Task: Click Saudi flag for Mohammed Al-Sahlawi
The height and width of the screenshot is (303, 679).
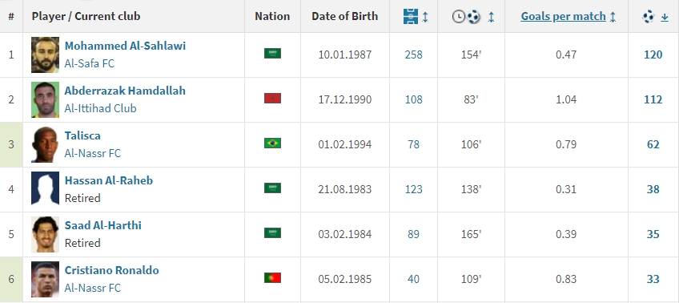Action: (272, 54)
